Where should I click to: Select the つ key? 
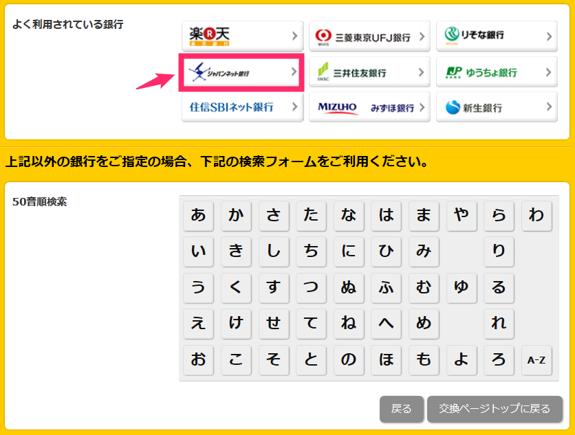click(x=311, y=288)
